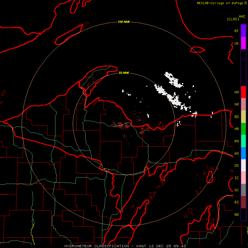
Task: Select the dusty pink GR legend swatch
Action: tap(243, 104)
